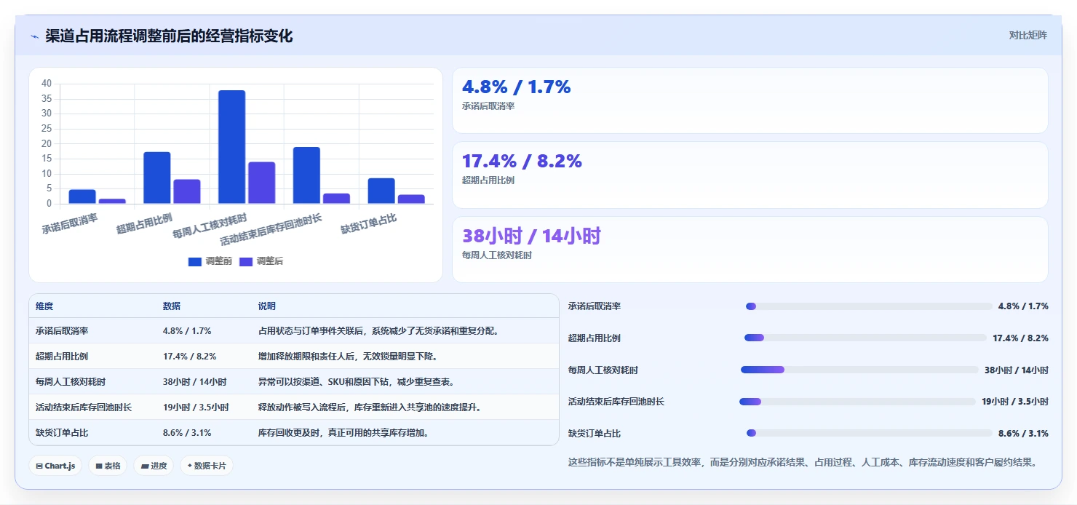Viewport: 1077px width, 505px height.
Task: Click the 每周人工核对耗时 progress bar
Action: [860, 370]
